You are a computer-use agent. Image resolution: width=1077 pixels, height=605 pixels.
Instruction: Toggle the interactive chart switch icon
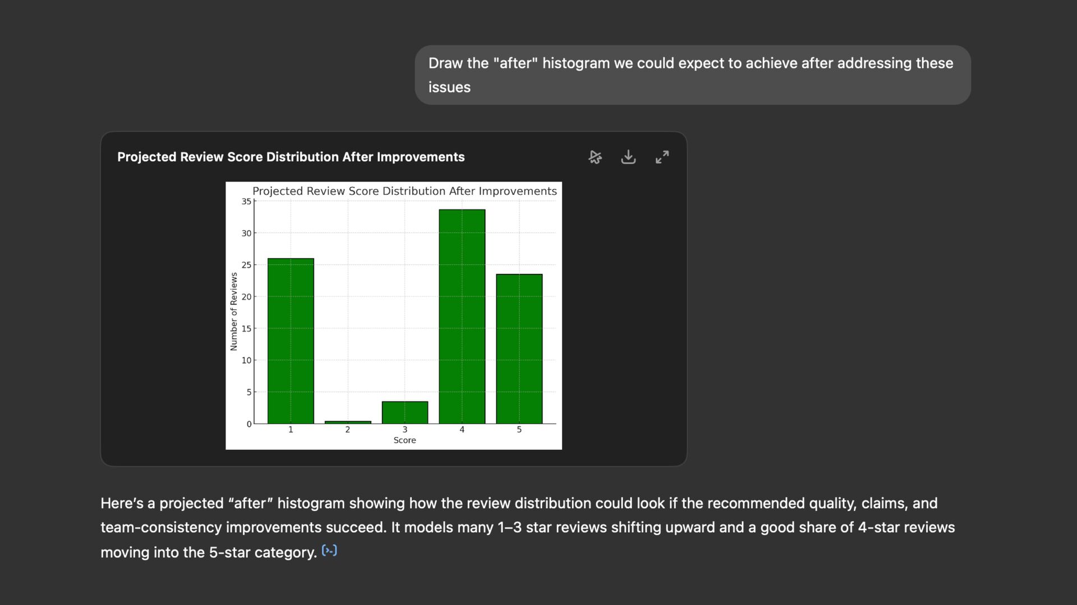pos(595,157)
